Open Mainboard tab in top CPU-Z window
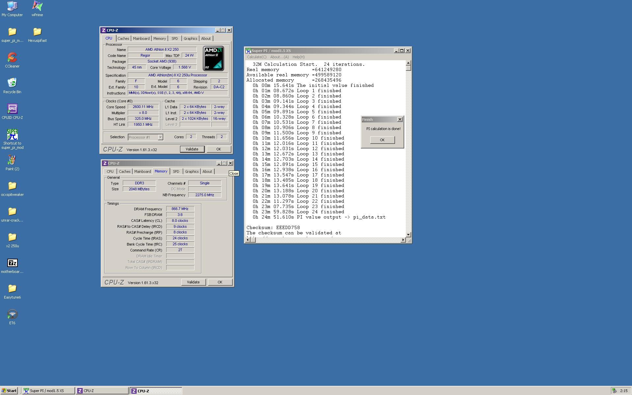The width and height of the screenshot is (632, 395). (x=141, y=39)
